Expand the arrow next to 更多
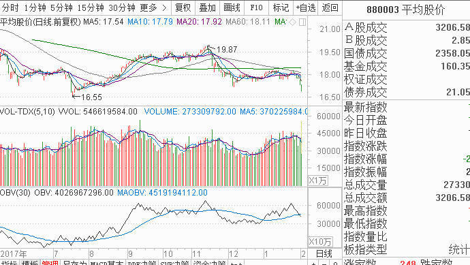470x265 pixels. (164, 7)
